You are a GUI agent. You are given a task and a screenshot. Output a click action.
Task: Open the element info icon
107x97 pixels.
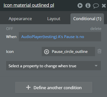pyautogui.click(x=88, y=6)
